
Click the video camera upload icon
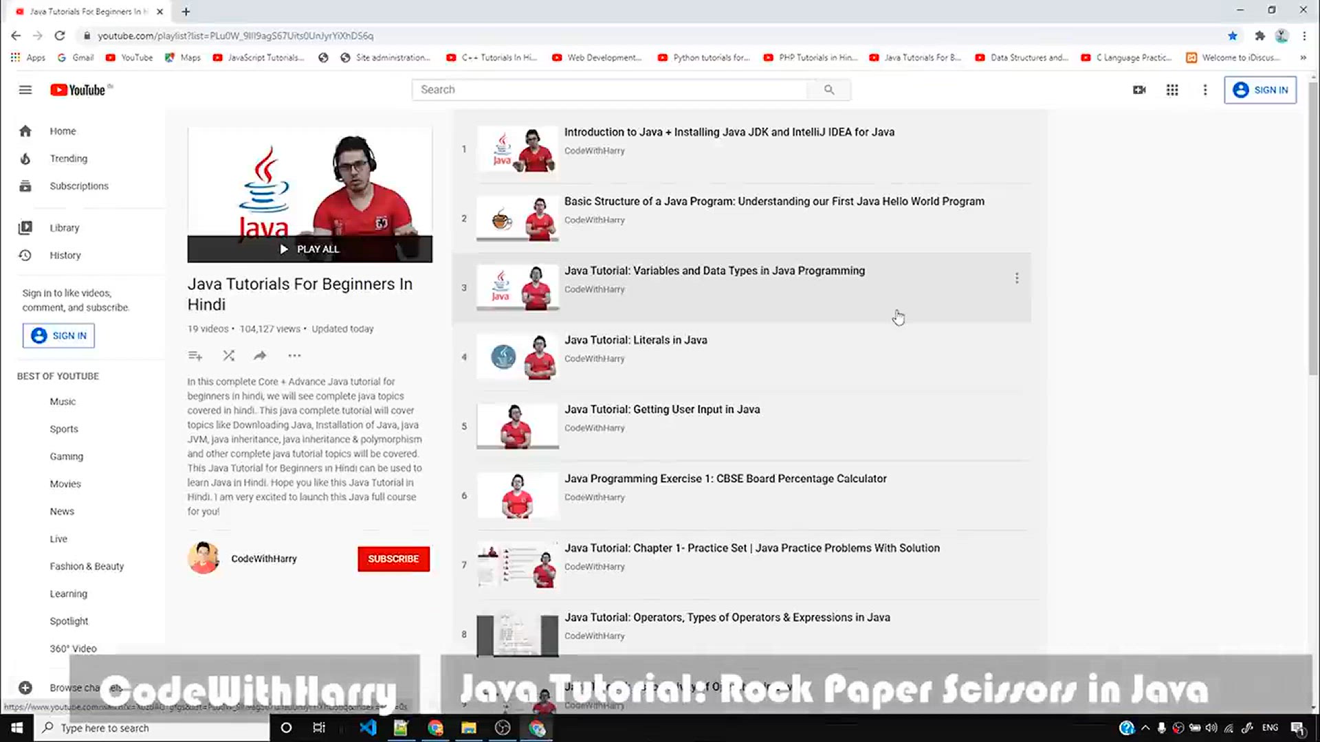pyautogui.click(x=1141, y=90)
